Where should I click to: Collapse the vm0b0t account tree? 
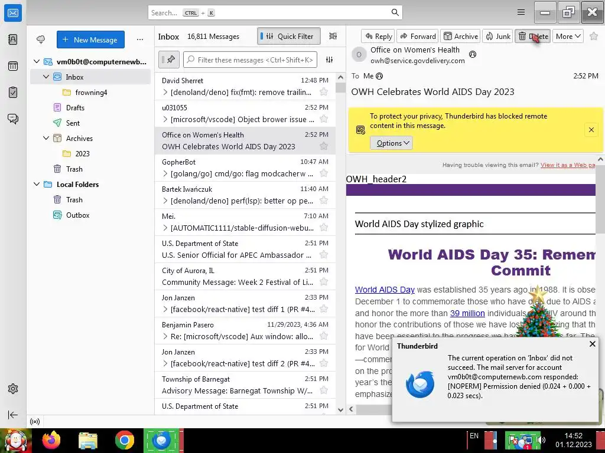37,61
